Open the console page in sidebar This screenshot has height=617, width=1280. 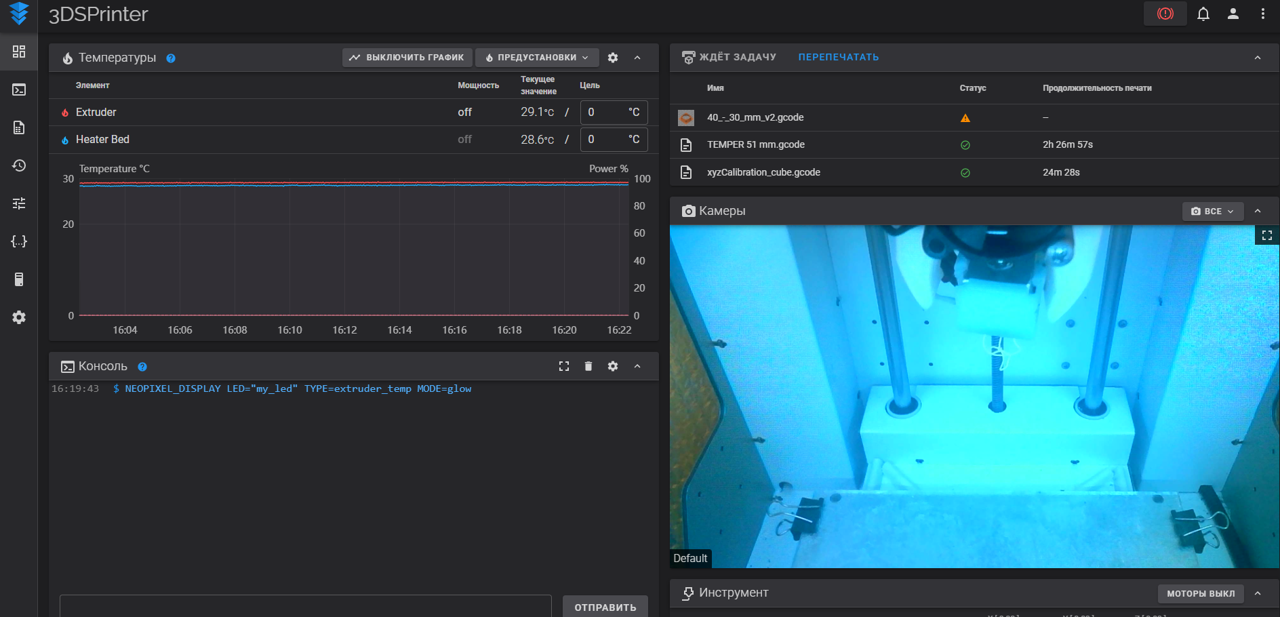tap(19, 89)
